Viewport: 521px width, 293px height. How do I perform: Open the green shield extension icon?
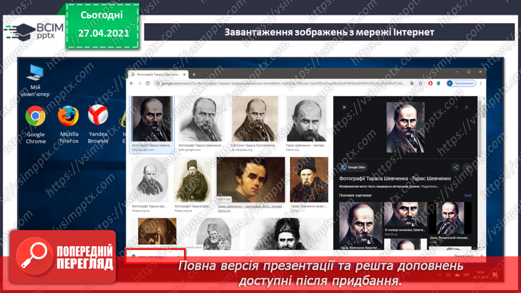click(x=438, y=83)
